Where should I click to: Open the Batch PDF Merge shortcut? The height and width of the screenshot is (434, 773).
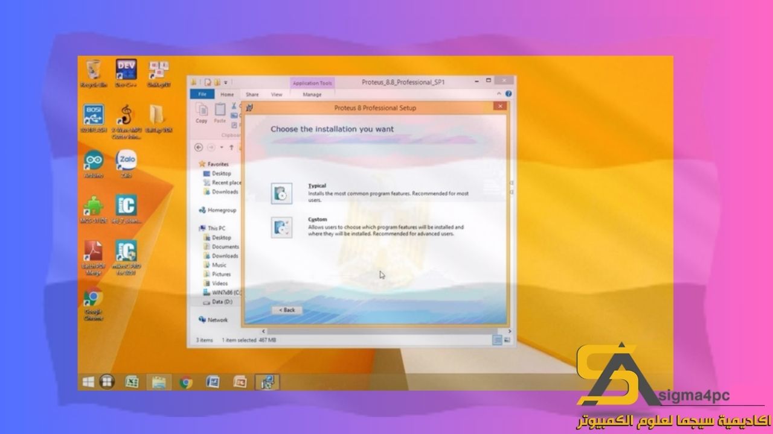point(94,257)
